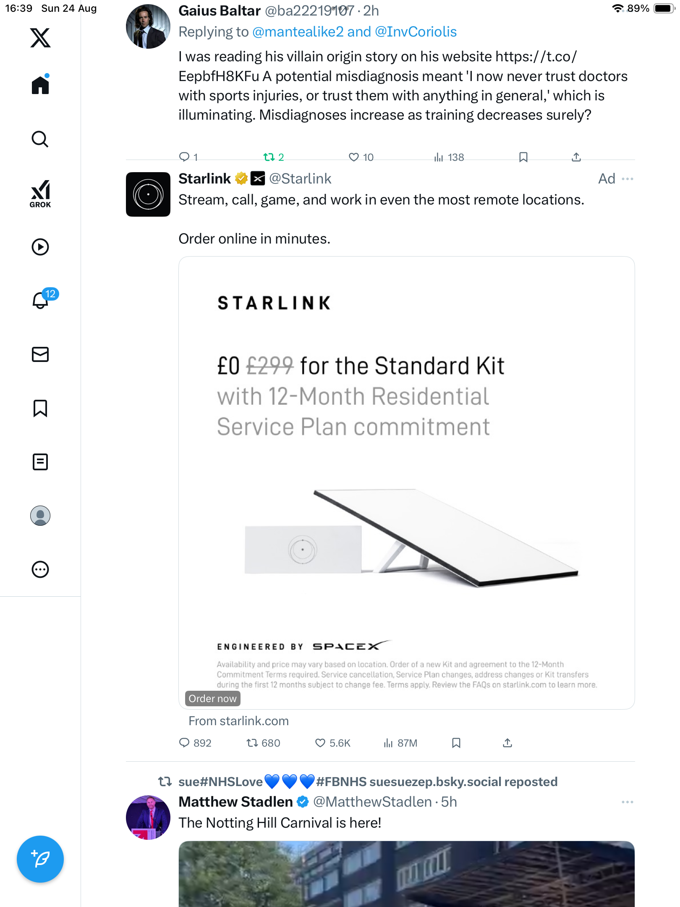Bookmark the Starlink ad post
Image resolution: width=680 pixels, height=907 pixels.
pyautogui.click(x=456, y=743)
